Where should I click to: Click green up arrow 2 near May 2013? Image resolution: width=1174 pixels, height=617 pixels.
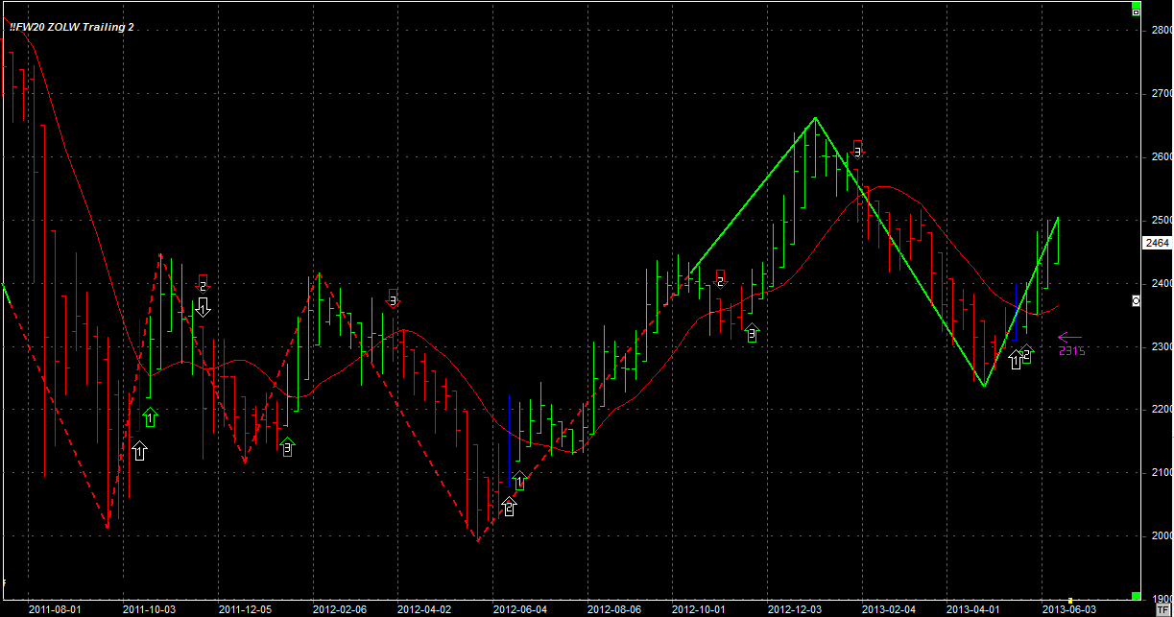click(x=1026, y=354)
